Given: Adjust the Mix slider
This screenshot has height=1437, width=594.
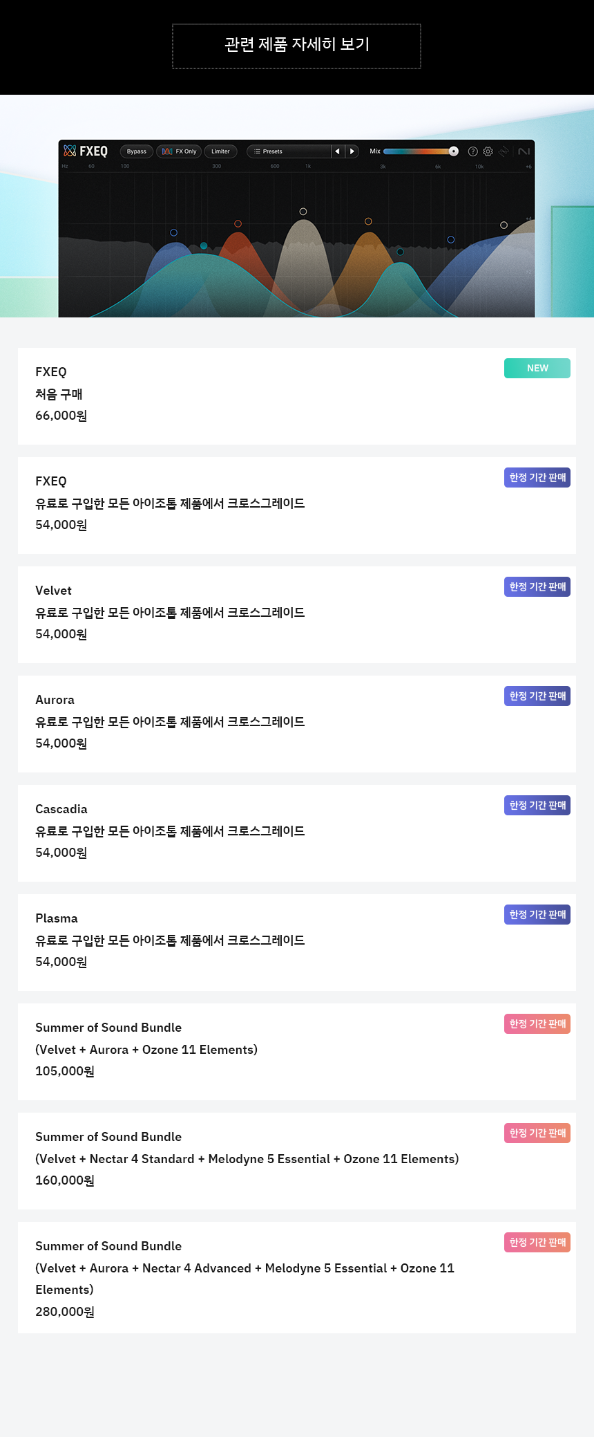Looking at the screenshot, I should click(421, 151).
